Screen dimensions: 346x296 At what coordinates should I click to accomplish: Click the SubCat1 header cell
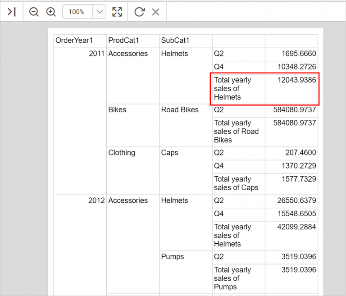click(x=186, y=41)
